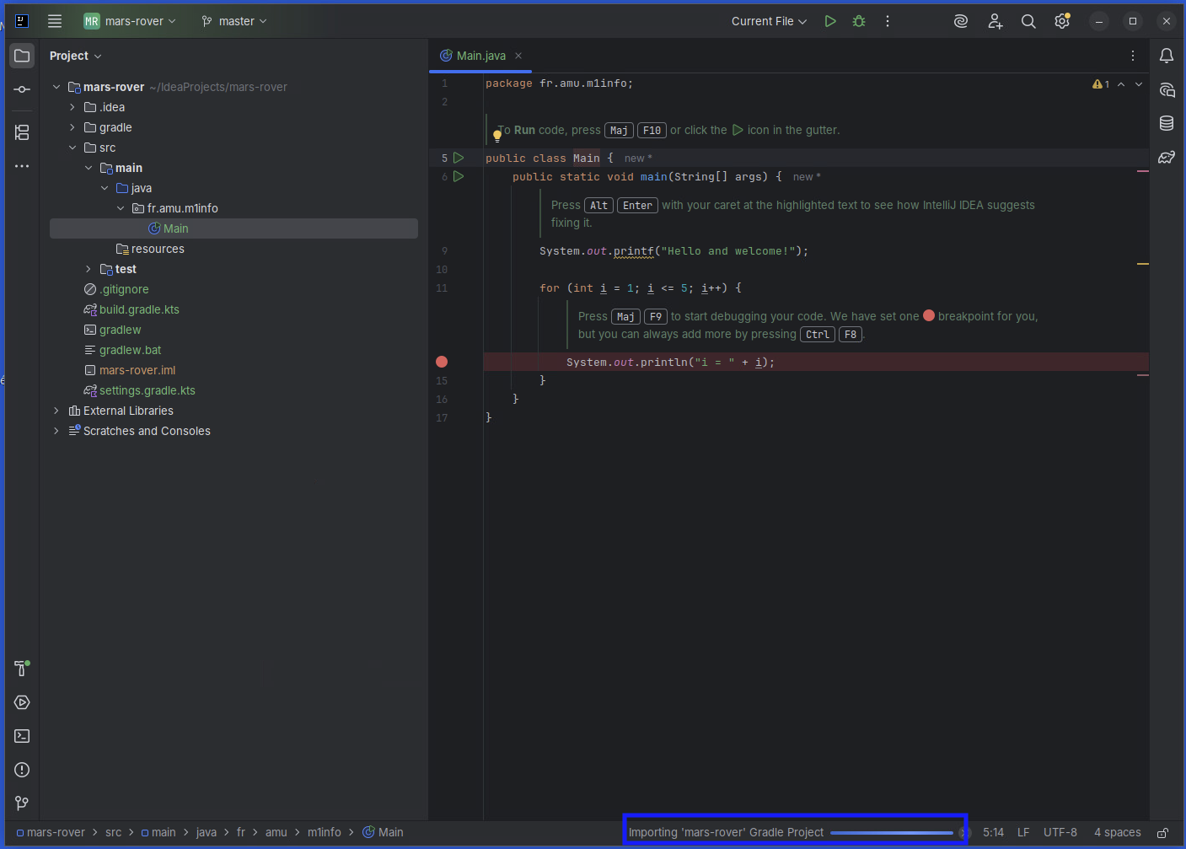The width and height of the screenshot is (1186, 849).
Task: Open the Structure tool window
Action: 22,132
